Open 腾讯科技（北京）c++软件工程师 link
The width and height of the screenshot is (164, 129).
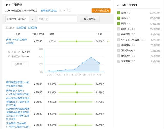(x=18, y=93)
